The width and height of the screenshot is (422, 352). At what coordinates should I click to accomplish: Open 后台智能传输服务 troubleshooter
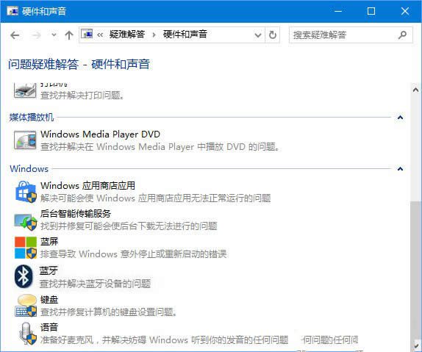[76, 214]
